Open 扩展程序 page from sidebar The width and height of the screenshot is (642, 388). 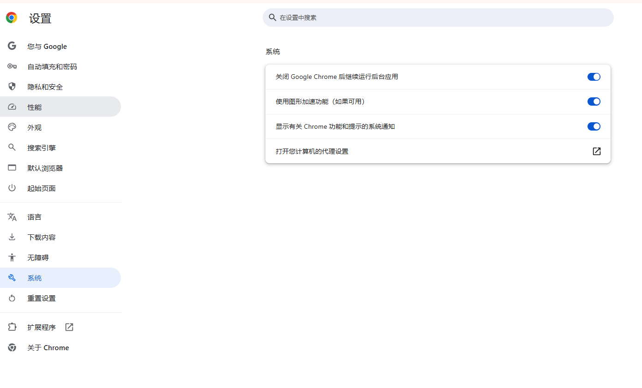coord(60,327)
